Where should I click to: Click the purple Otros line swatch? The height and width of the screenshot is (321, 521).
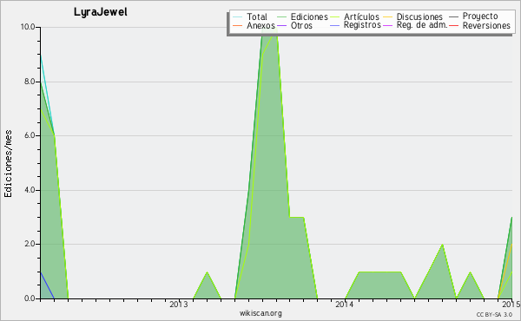tap(281, 25)
